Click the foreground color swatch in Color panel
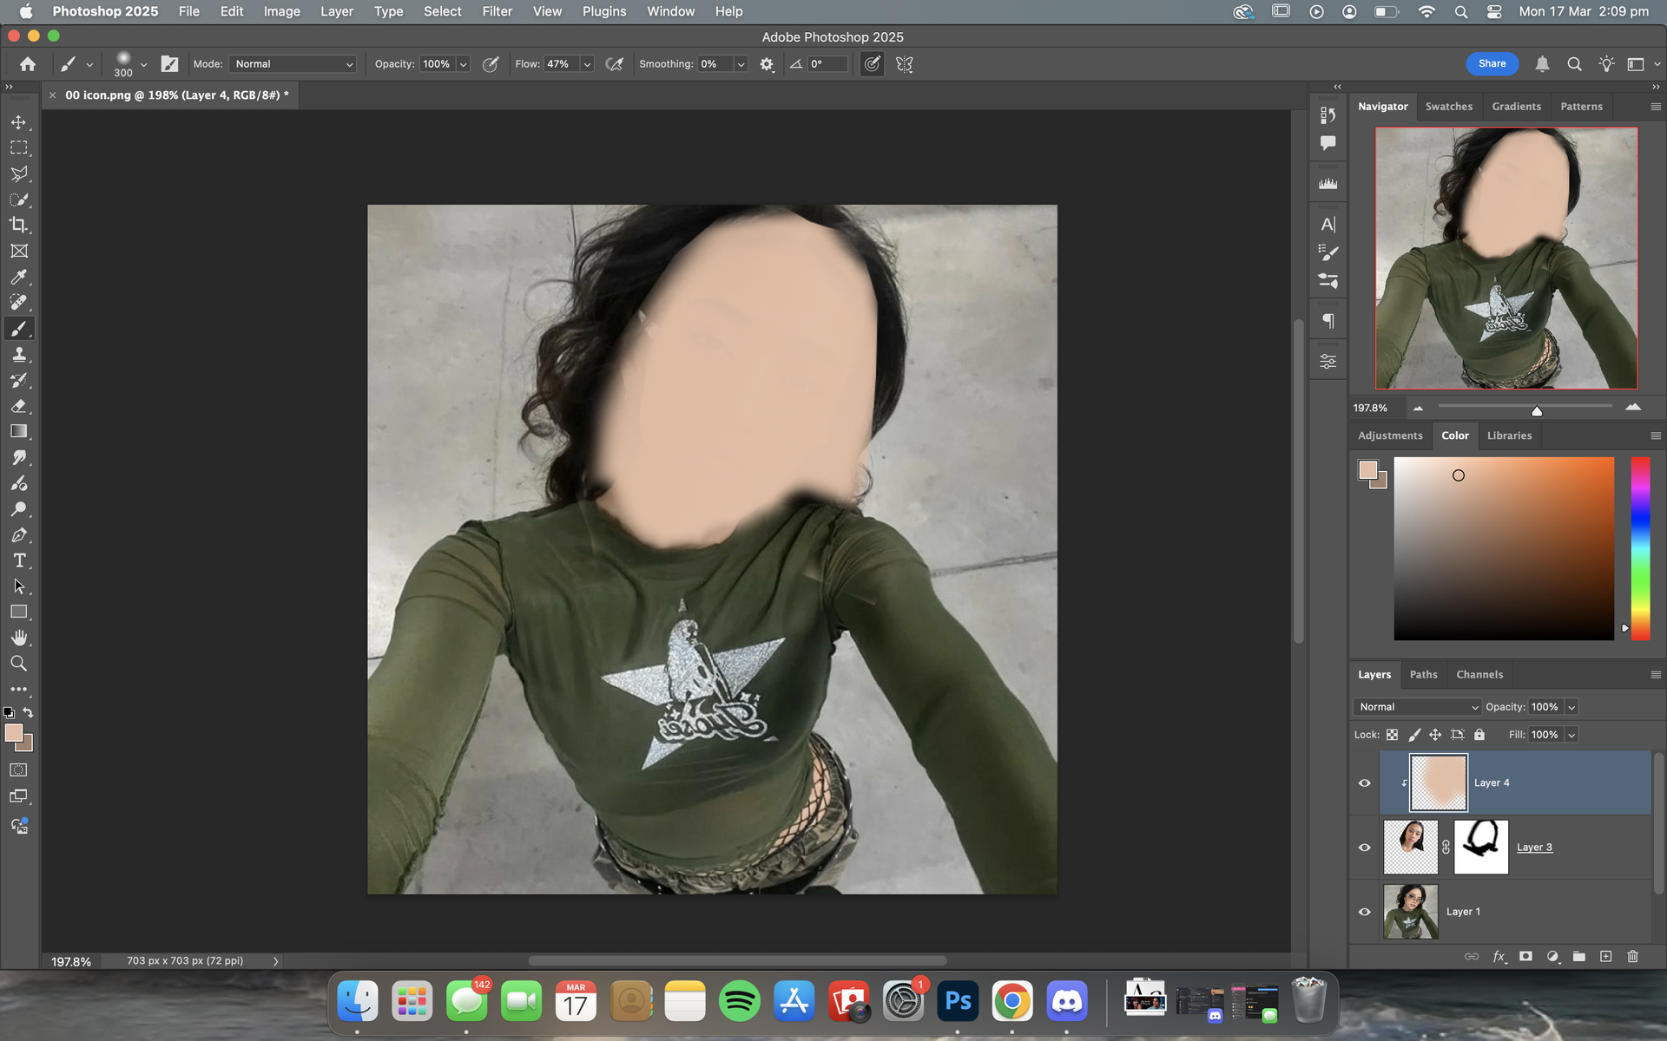The image size is (1667, 1041). (1367, 470)
